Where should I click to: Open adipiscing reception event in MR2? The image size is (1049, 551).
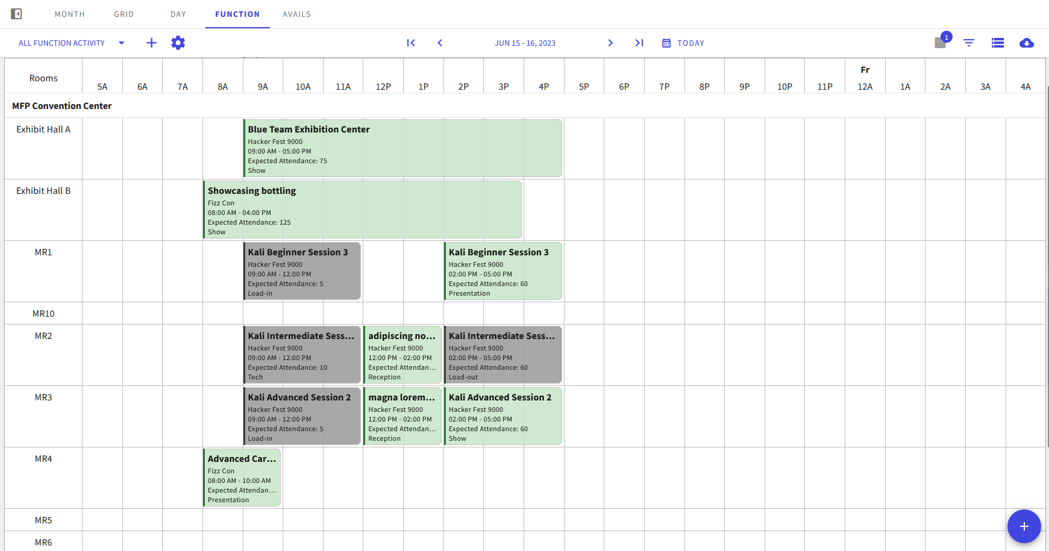[x=402, y=355]
